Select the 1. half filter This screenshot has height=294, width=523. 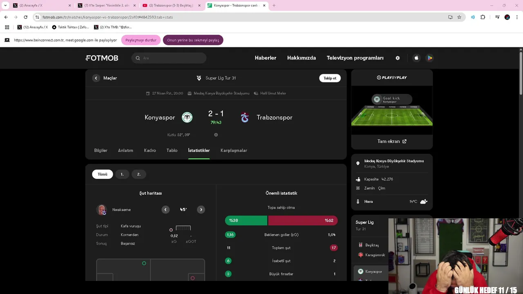click(122, 174)
